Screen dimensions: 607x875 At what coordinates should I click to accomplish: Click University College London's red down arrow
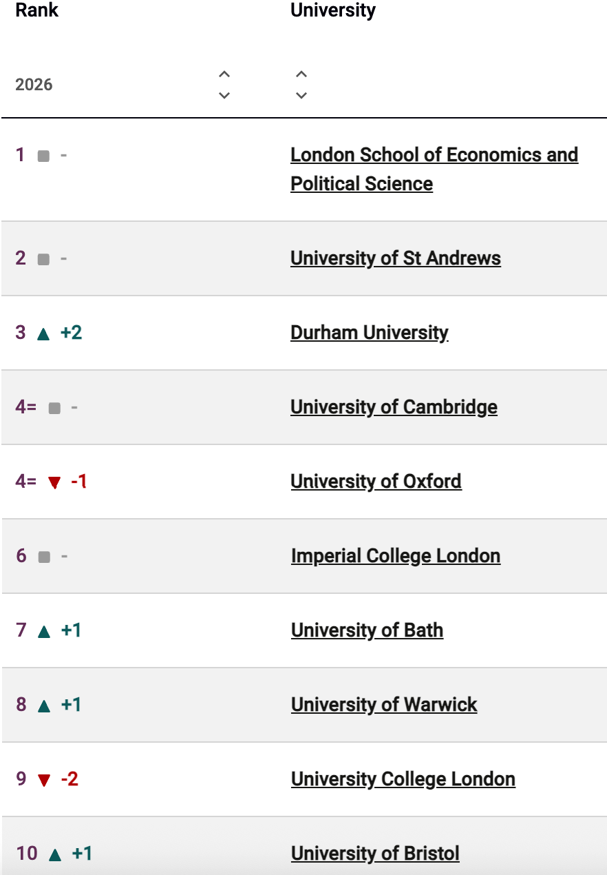[44, 780]
